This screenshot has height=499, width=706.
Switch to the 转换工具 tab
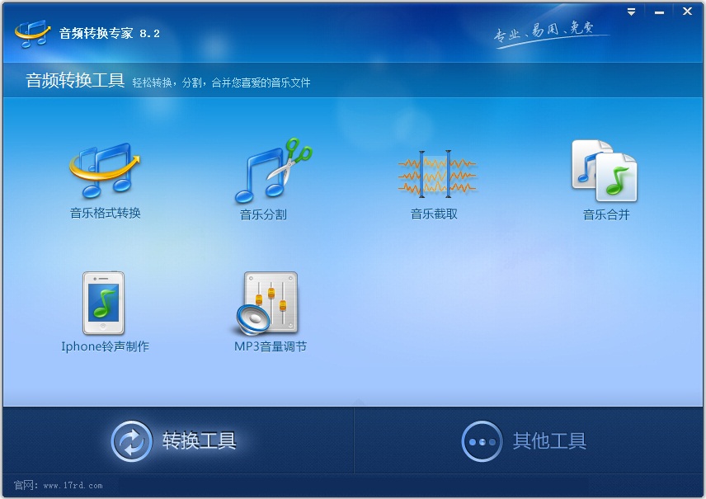(x=178, y=440)
